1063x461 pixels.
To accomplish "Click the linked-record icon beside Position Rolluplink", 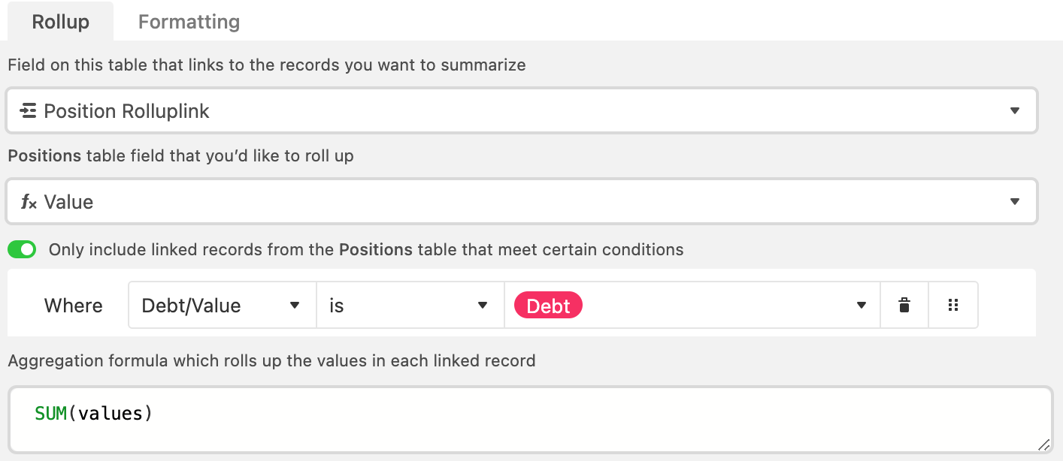I will pyautogui.click(x=28, y=111).
